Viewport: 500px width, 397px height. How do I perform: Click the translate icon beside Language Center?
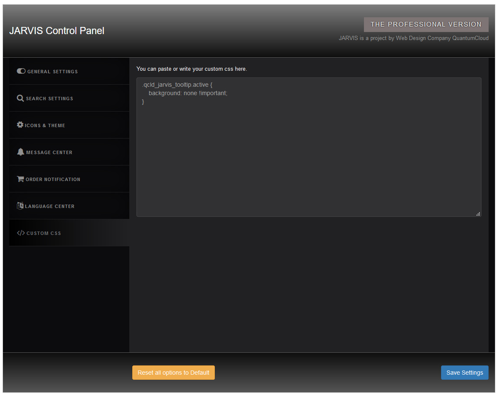pyautogui.click(x=20, y=206)
